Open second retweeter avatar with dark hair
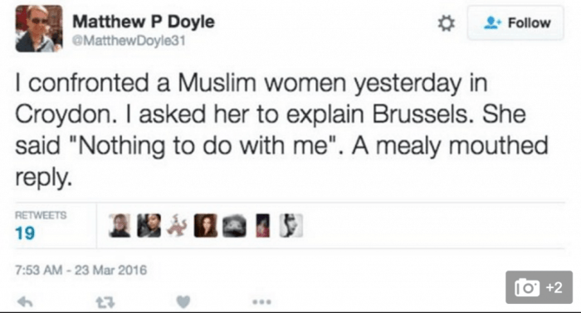This screenshot has width=581, height=313. point(149,226)
